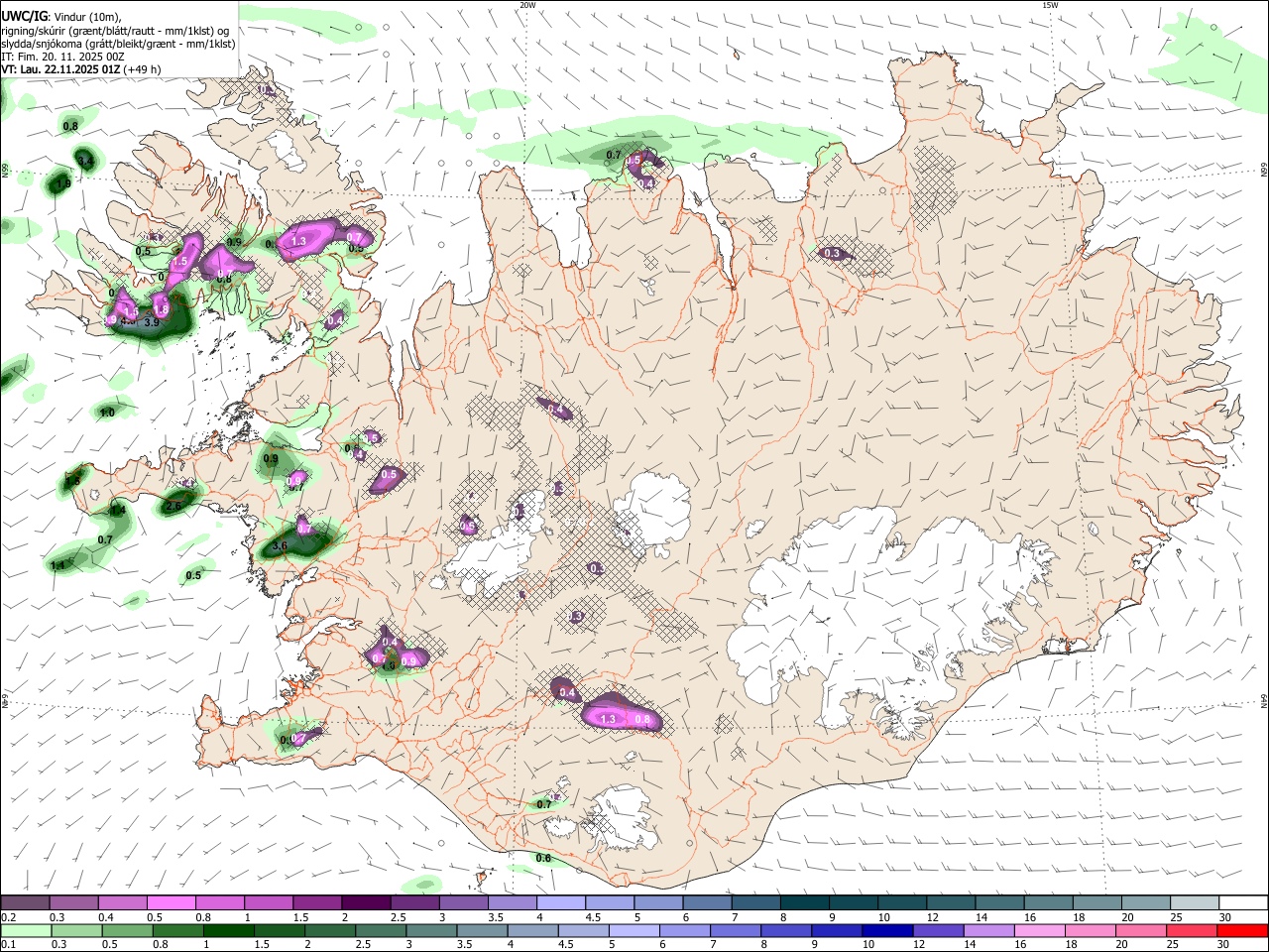This screenshot has height=952, width=1269.
Task: Select valid time 'VT: Lau. 22.11.2025 01Z (+49 h)'
Action: coord(81,69)
